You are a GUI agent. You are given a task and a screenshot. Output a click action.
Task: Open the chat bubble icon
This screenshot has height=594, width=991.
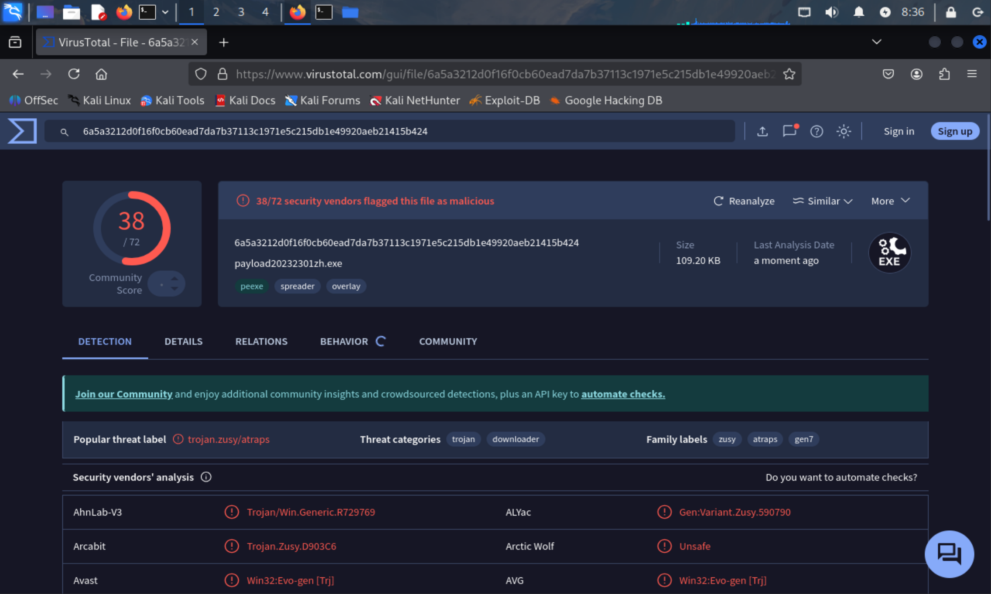click(949, 554)
